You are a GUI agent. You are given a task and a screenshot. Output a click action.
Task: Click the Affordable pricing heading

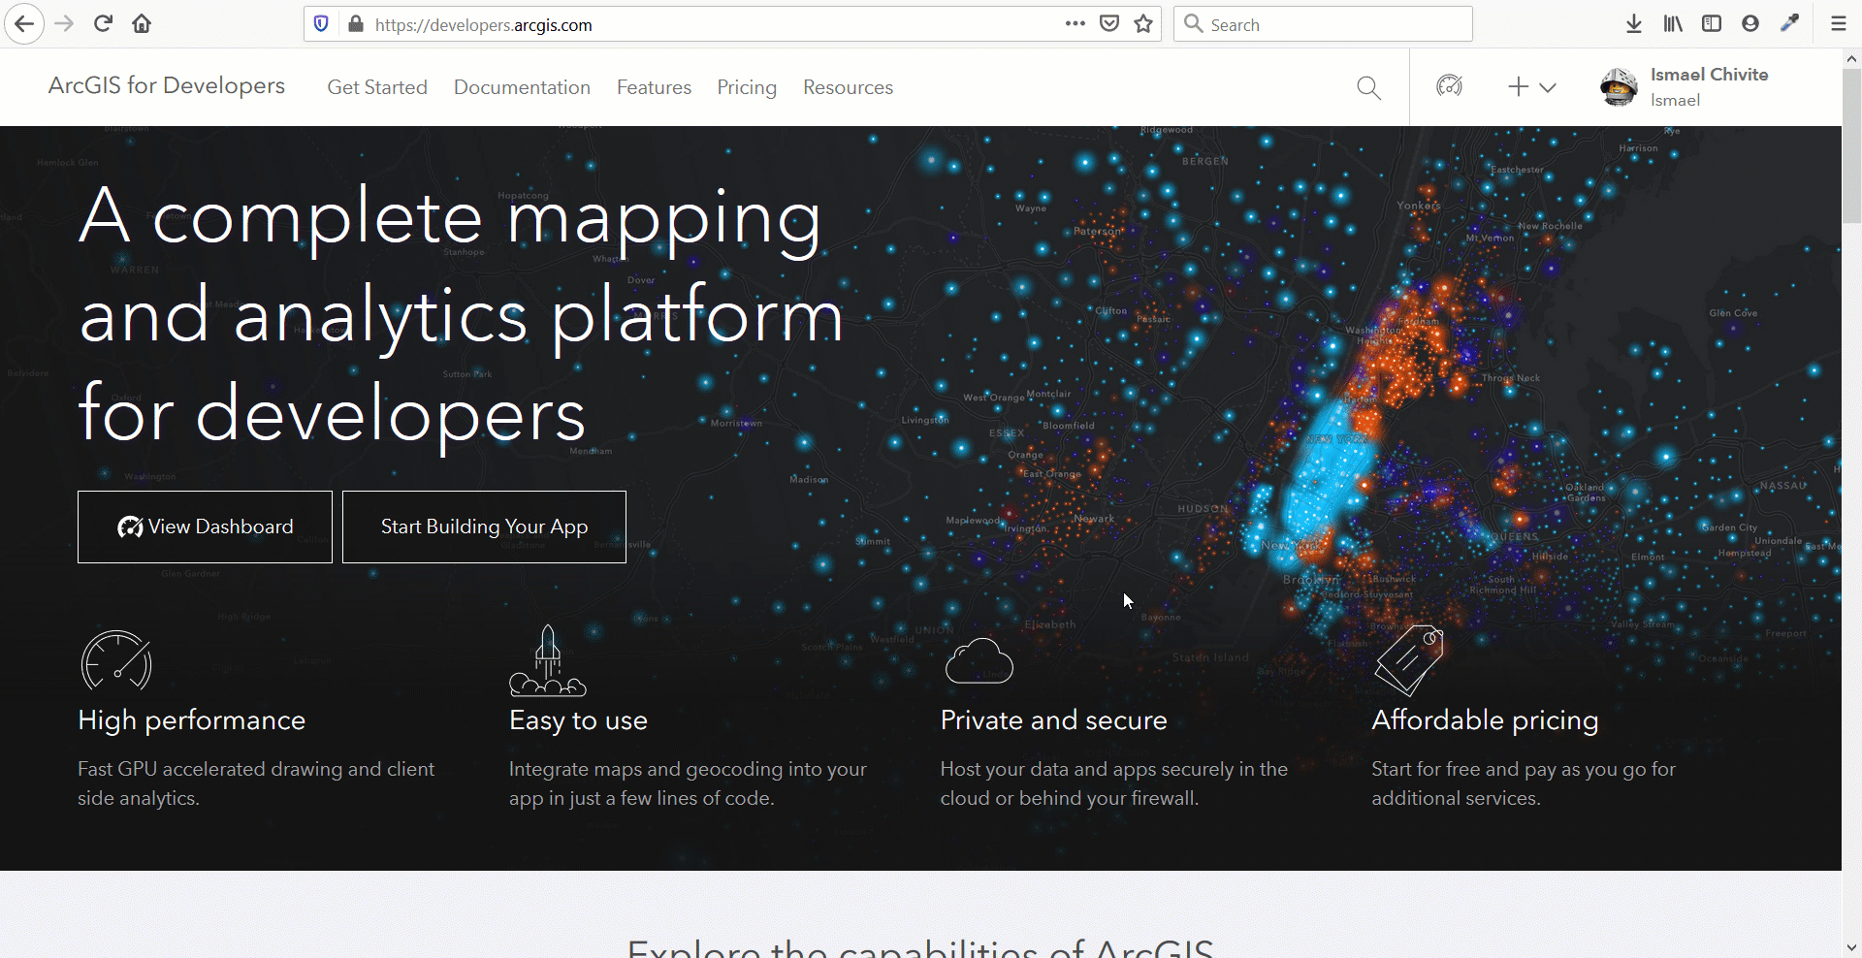[1485, 720]
